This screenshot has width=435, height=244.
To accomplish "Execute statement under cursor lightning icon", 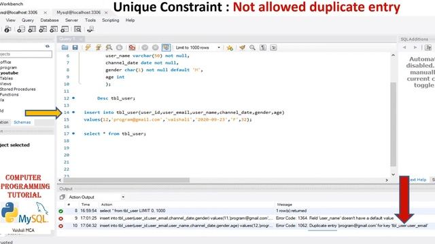I will [x=98, y=47].
